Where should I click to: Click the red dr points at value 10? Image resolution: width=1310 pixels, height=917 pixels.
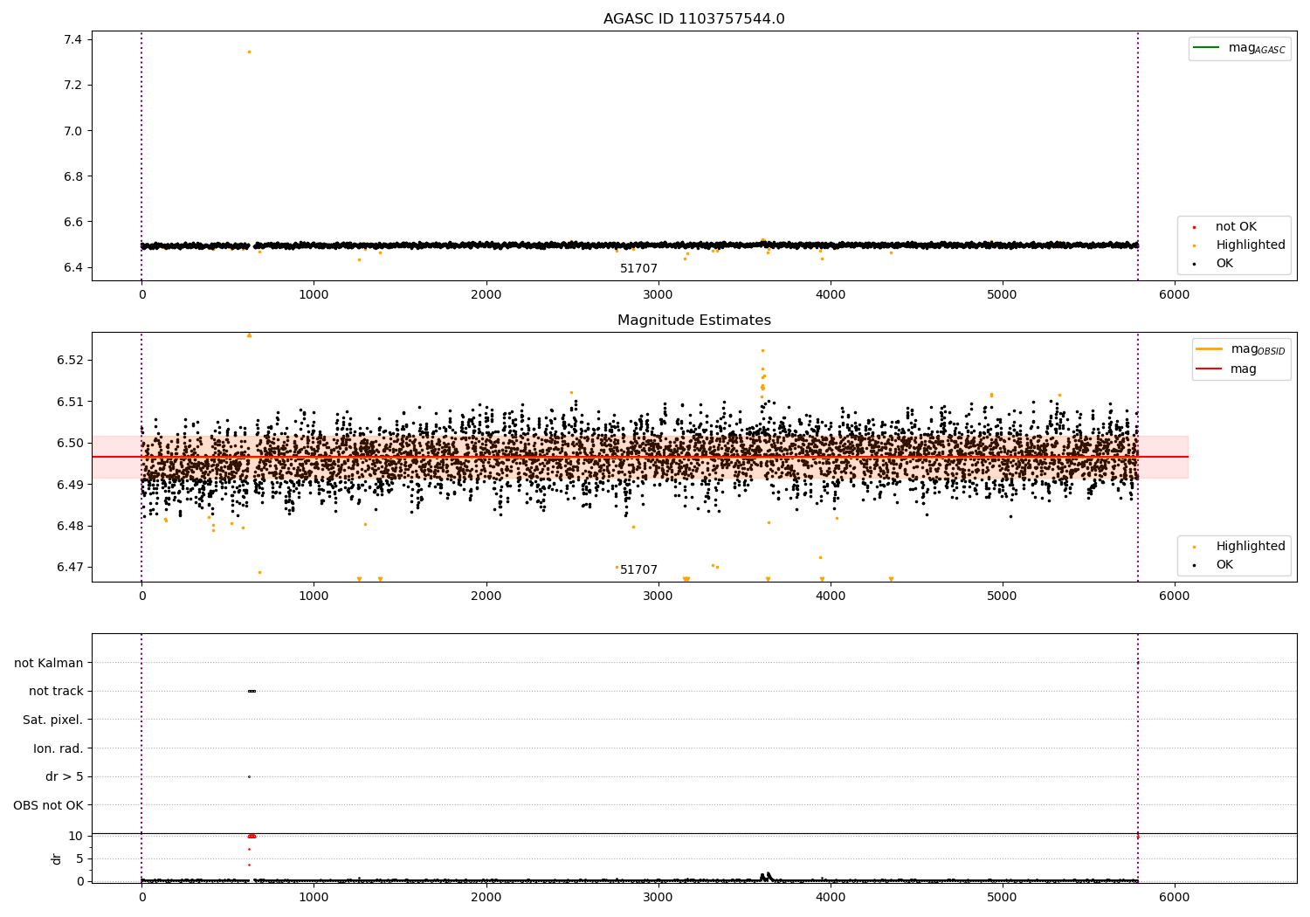[252, 836]
